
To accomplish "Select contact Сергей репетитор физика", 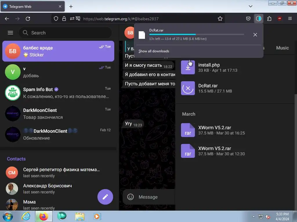I will coord(58,173).
